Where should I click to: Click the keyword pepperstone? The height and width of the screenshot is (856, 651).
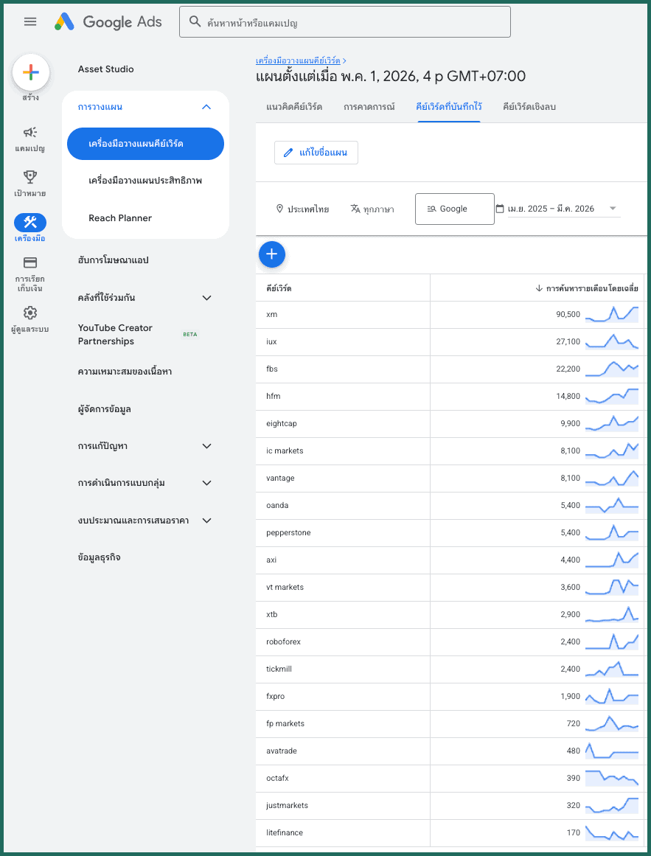coord(289,533)
